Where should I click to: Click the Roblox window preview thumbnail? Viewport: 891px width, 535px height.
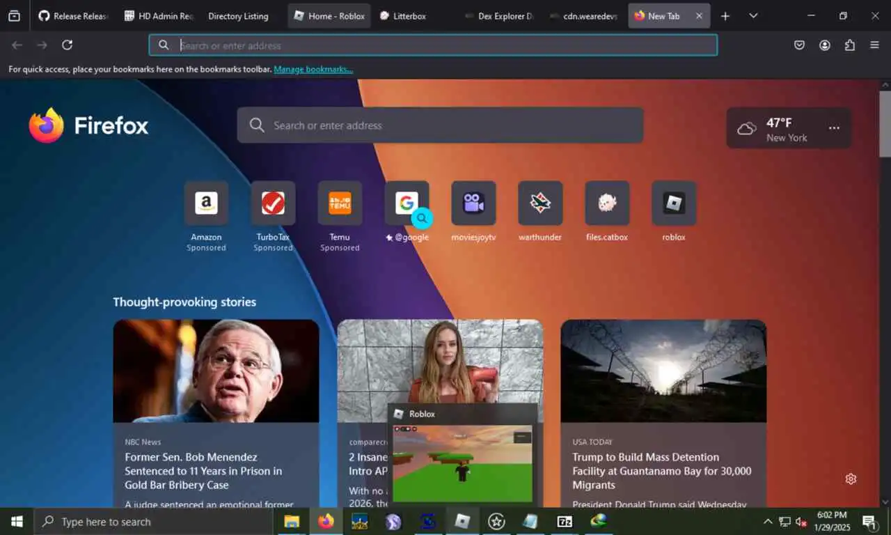pyautogui.click(x=462, y=463)
